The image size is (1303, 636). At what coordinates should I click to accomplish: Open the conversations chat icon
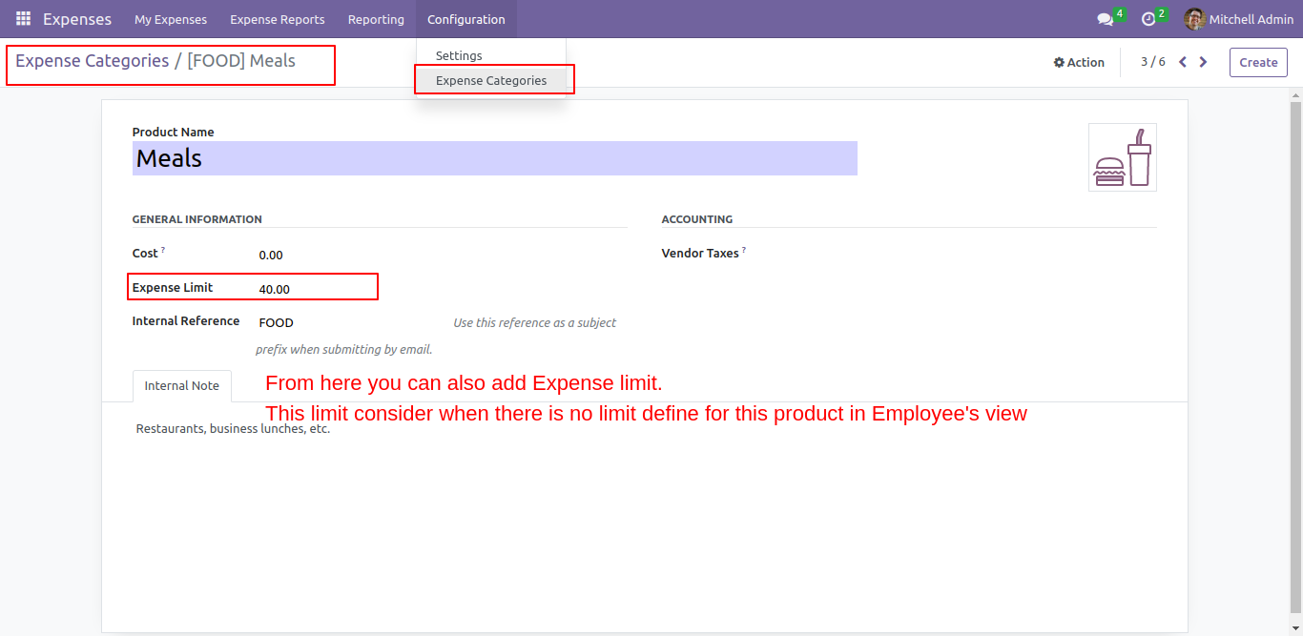1105,19
